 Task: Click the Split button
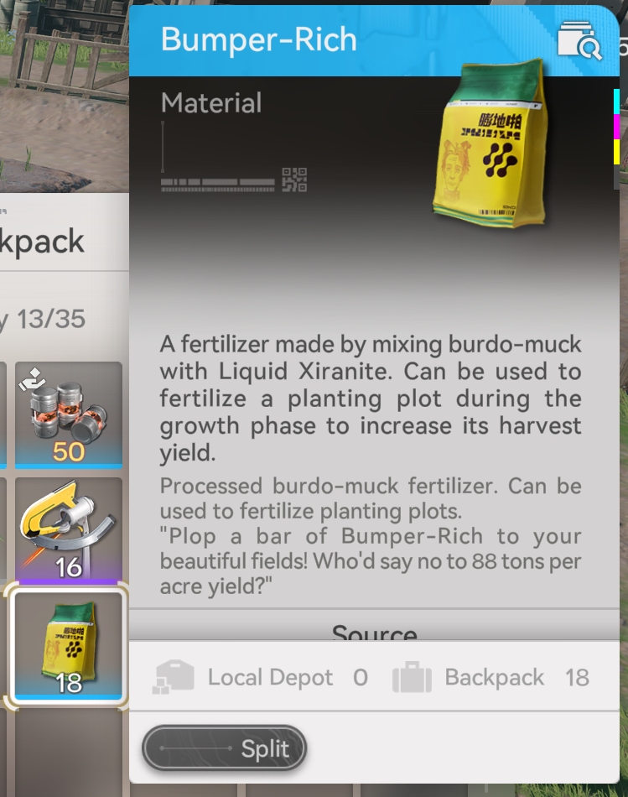point(224,748)
